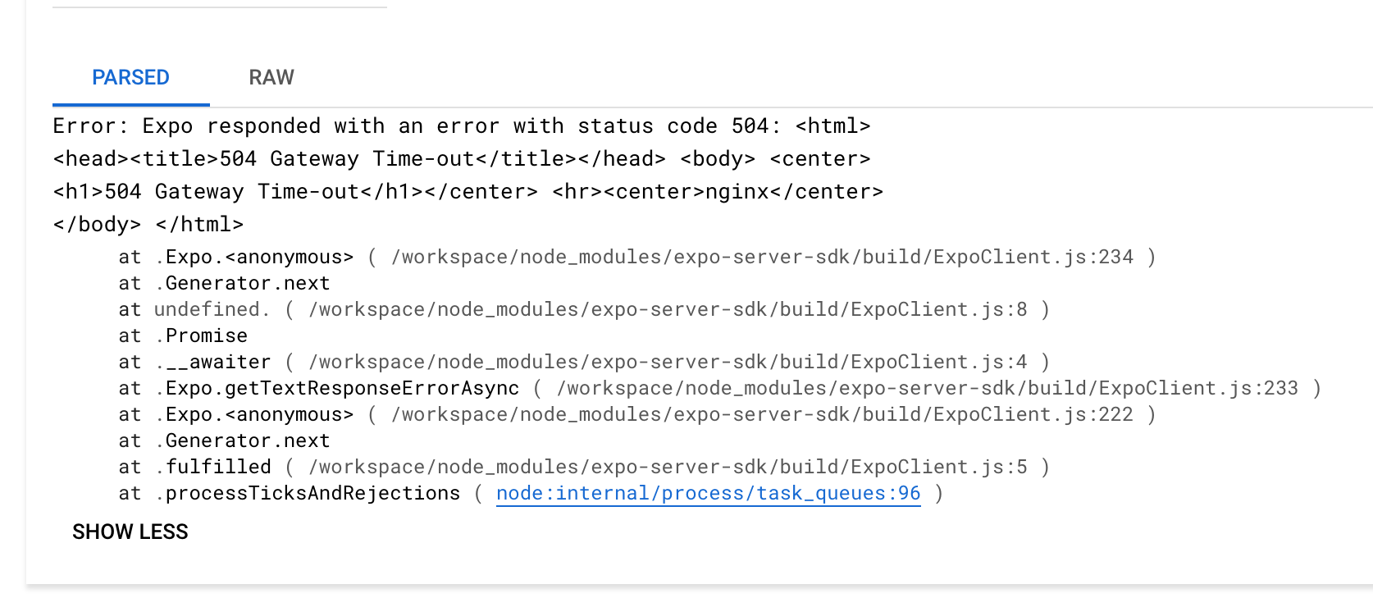
Task: Click the '.fulfilled' stack frame
Action: tap(584, 467)
